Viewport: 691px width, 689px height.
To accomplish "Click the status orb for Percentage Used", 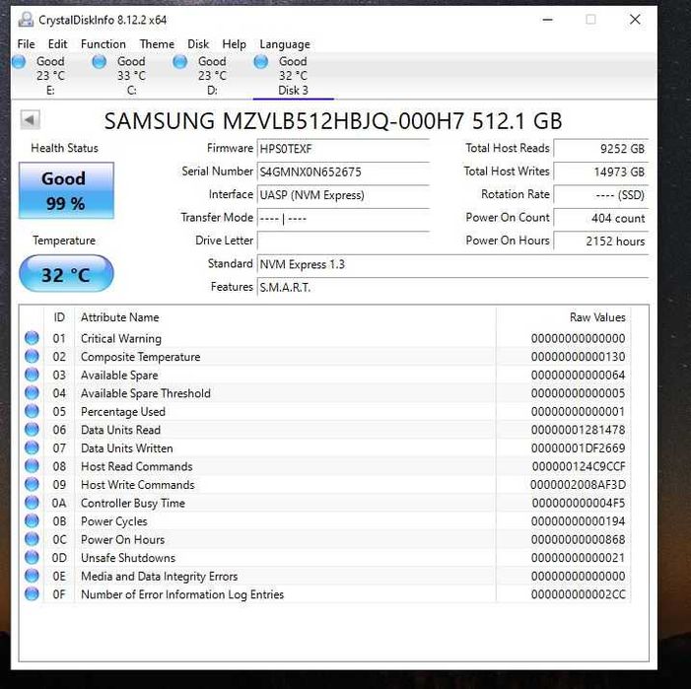I will pos(32,411).
